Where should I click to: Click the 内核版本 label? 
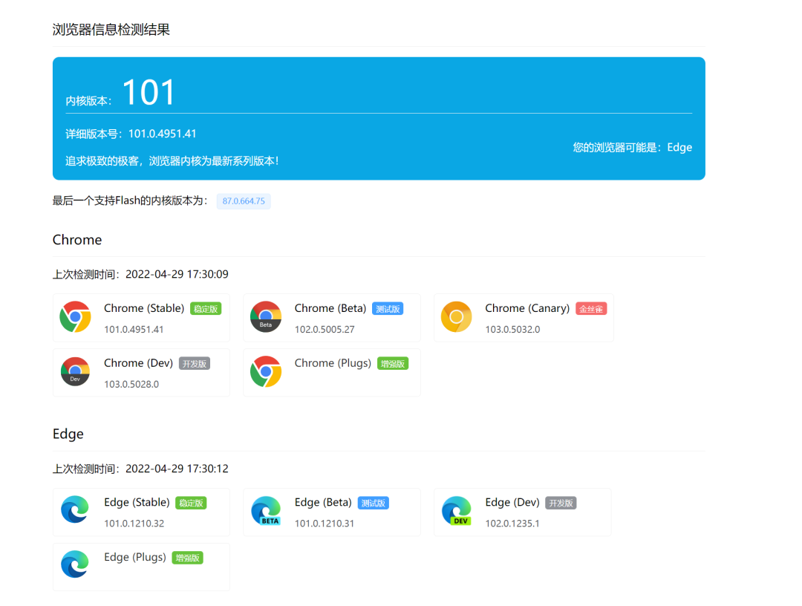[x=88, y=101]
